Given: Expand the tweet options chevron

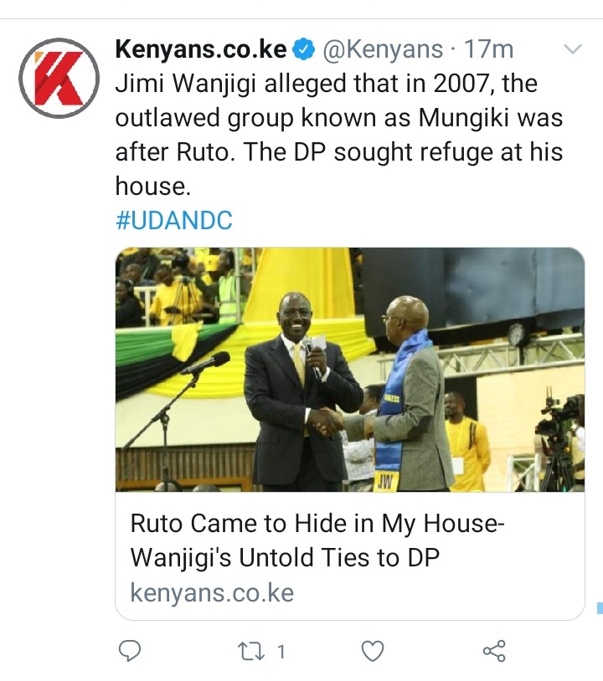Looking at the screenshot, I should click(573, 49).
